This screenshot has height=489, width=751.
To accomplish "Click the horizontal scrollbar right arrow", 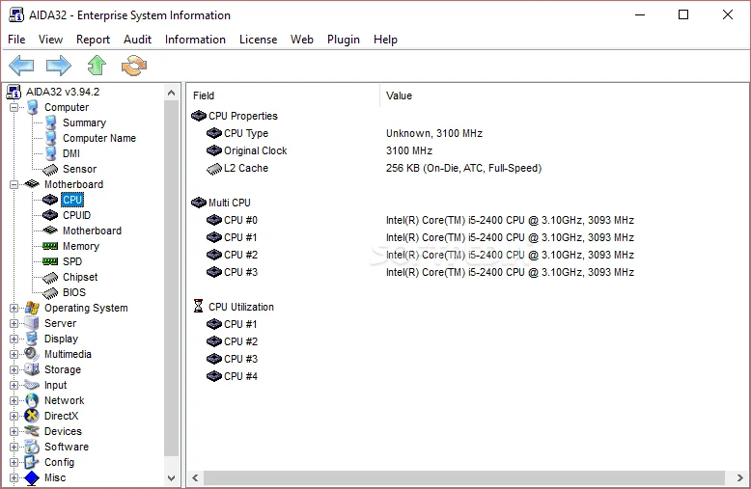I will (740, 477).
